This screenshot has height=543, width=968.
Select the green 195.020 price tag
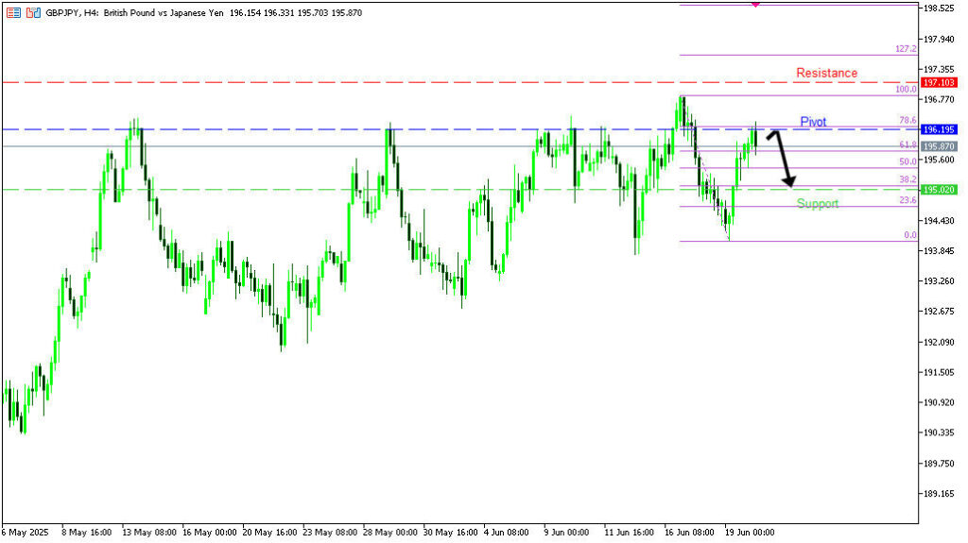point(941,190)
